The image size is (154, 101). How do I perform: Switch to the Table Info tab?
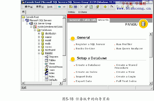tap(90, 20)
